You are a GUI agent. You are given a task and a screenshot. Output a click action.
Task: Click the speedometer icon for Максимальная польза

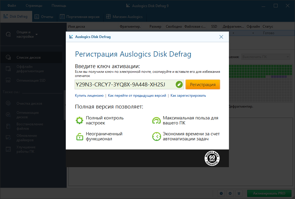pyautogui.click(x=156, y=120)
